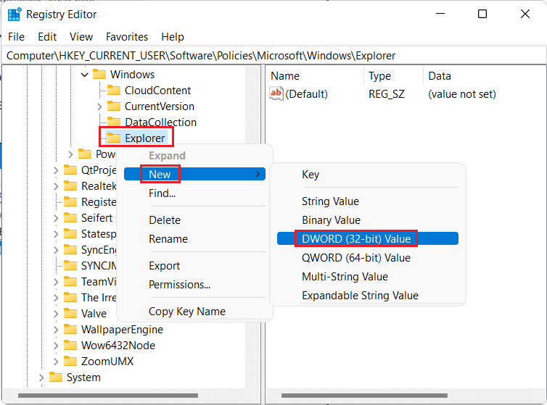The width and height of the screenshot is (547, 405).
Task: Select the Explorer key in the tree
Action: (145, 138)
